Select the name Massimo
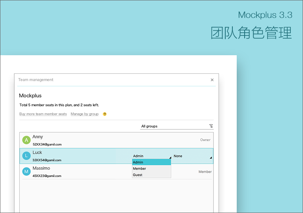The height and width of the screenshot is (213, 303). pos(41,168)
